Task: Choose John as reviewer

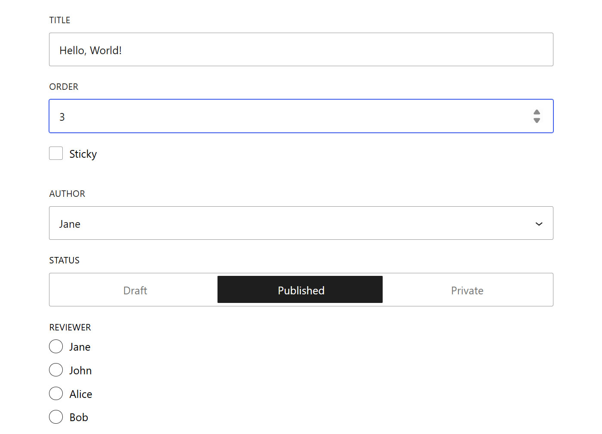Action: (55, 370)
